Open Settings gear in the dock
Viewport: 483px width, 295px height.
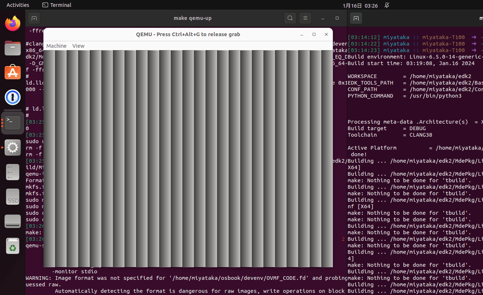[13, 147]
